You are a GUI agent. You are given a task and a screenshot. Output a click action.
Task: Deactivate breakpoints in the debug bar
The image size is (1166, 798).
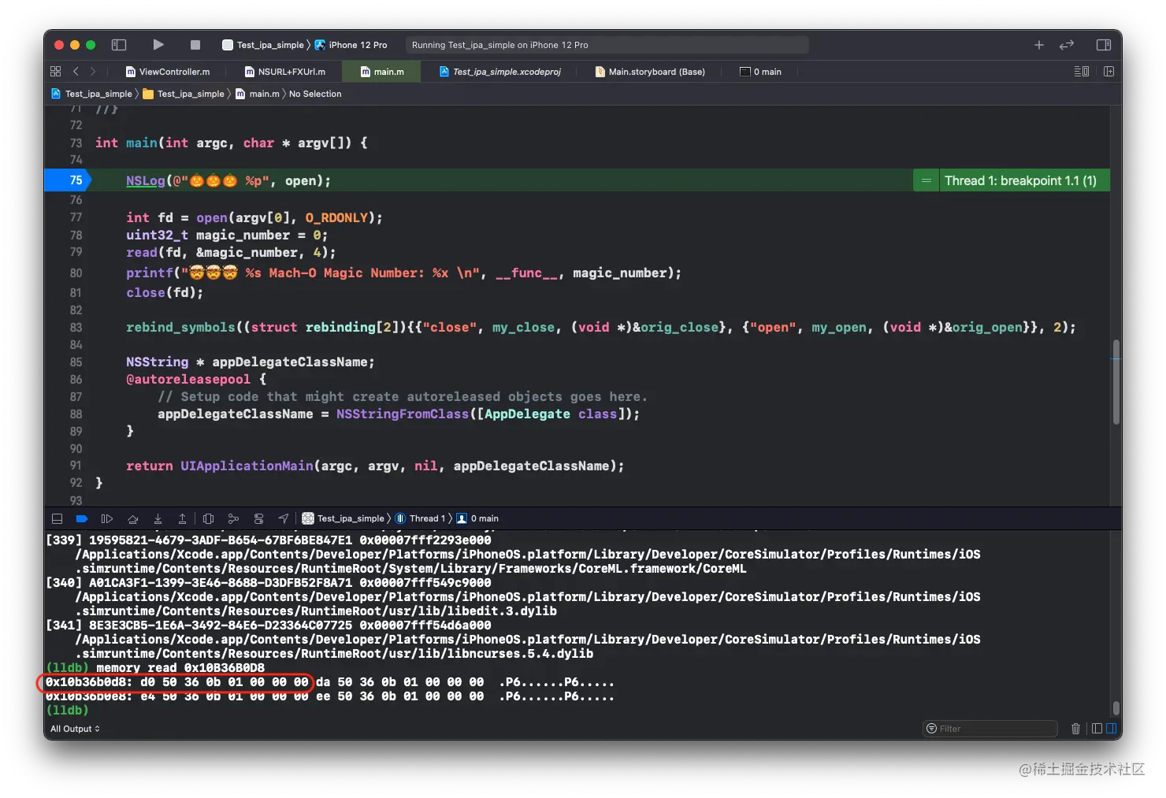click(82, 518)
